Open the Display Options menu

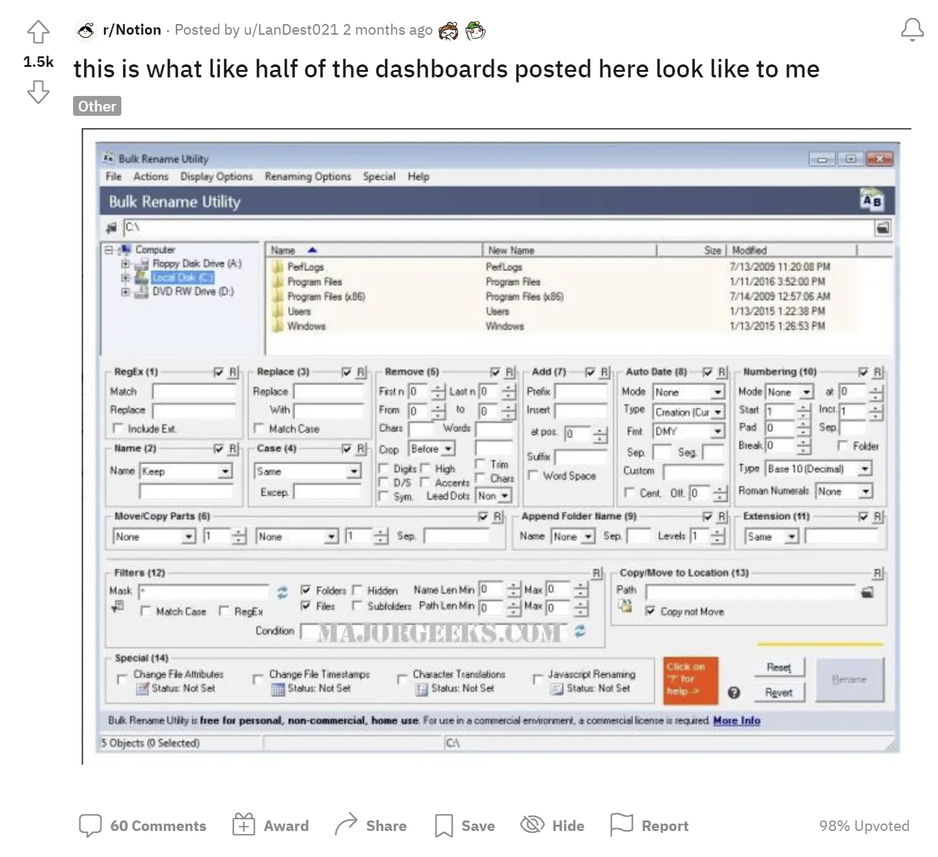[x=216, y=176]
